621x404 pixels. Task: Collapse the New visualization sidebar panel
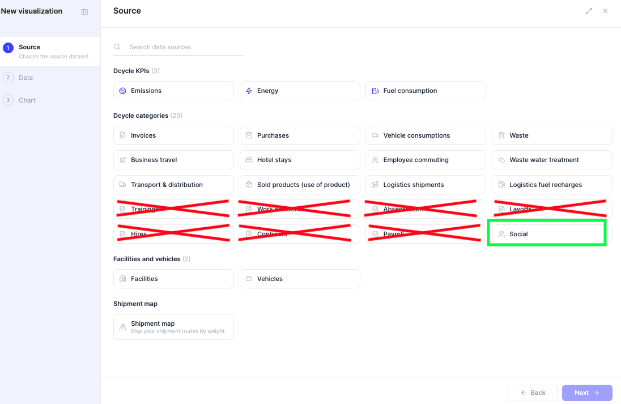pyautogui.click(x=84, y=12)
